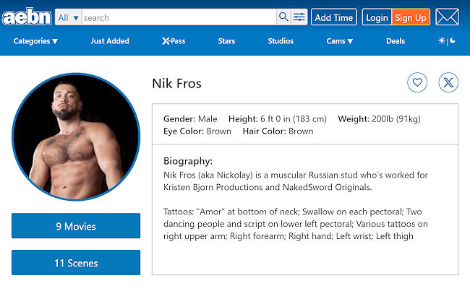The width and height of the screenshot is (470, 291).
Task: View the 9 Movies list
Action: (76, 226)
